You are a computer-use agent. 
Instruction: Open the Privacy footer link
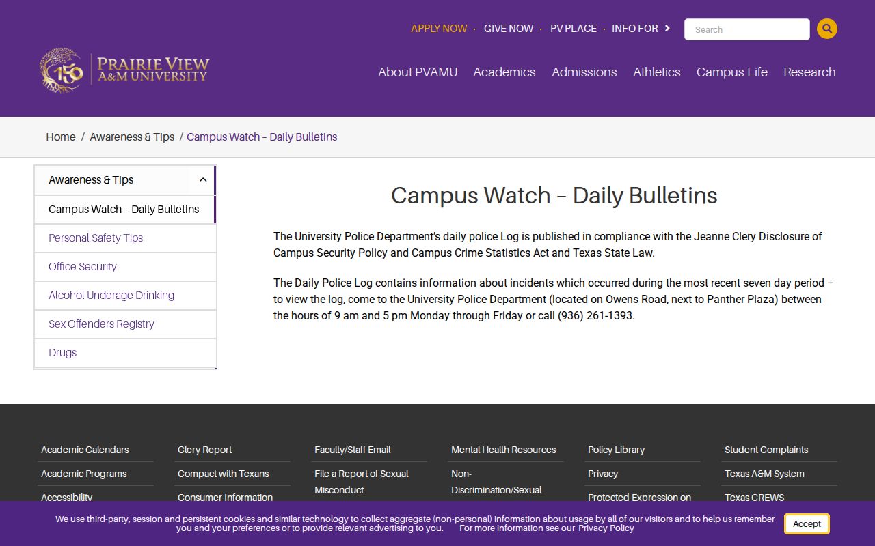(603, 474)
